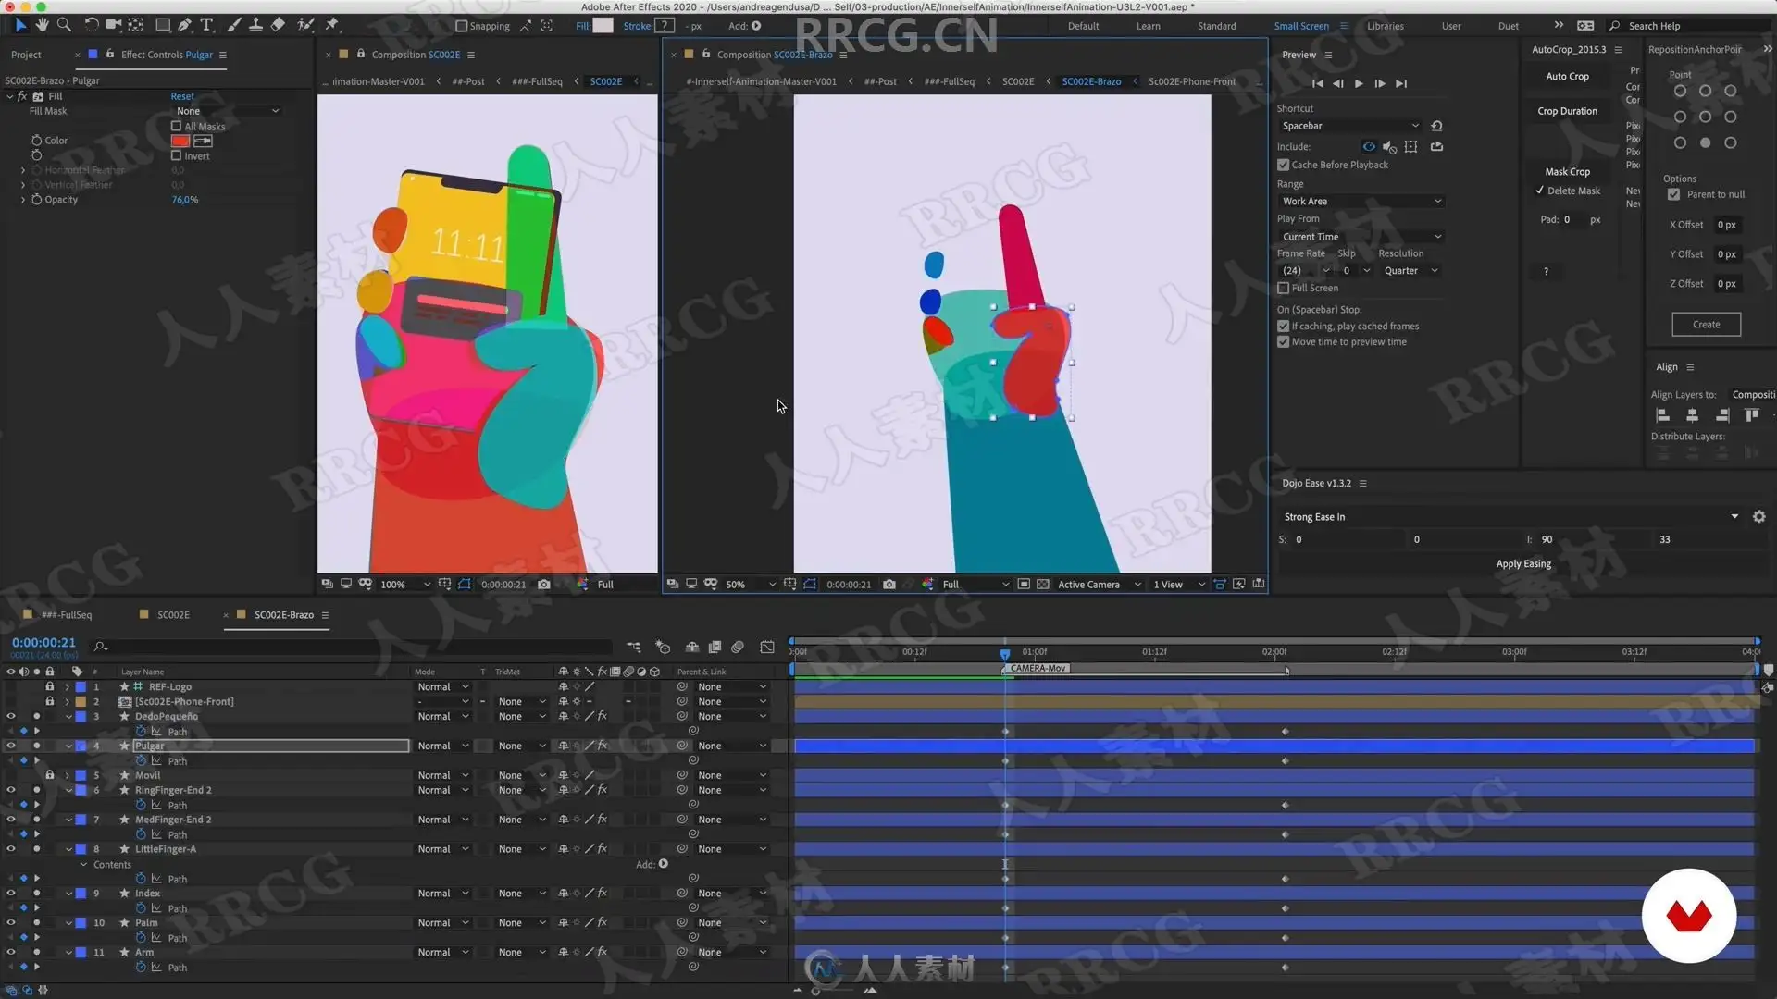Switch to the SC002E timeline tab
Screen dimensions: 1777x999
[x=173, y=615]
